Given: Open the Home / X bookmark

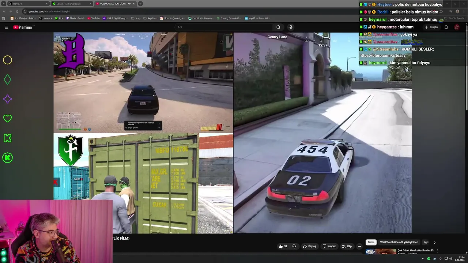Looking at the screenshot, I should click(46, 18).
